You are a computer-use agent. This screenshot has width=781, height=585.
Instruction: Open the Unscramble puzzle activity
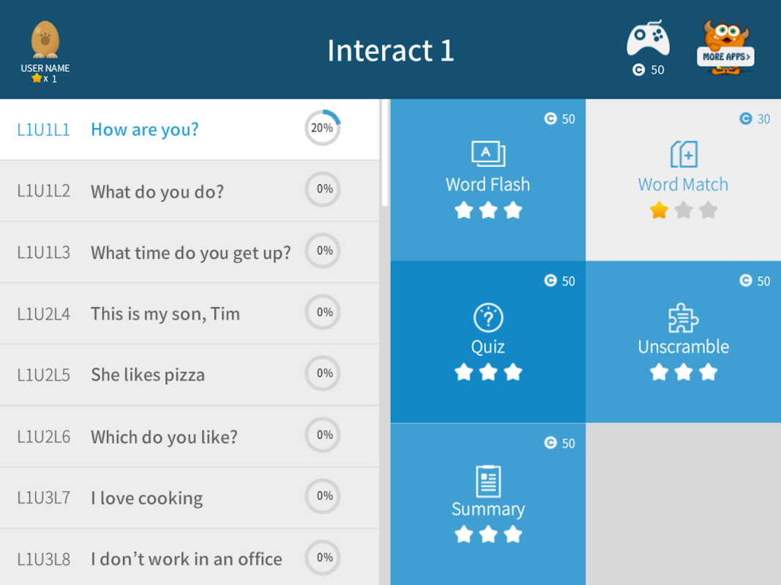coord(683,341)
